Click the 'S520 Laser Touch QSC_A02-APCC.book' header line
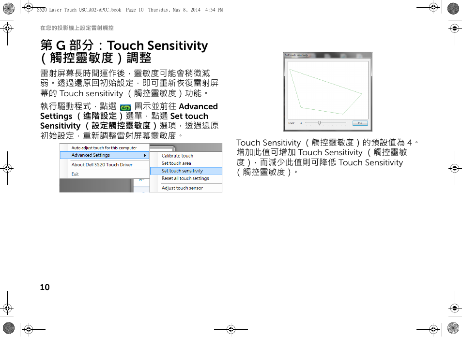This screenshot has height=337, width=462. (130, 10)
